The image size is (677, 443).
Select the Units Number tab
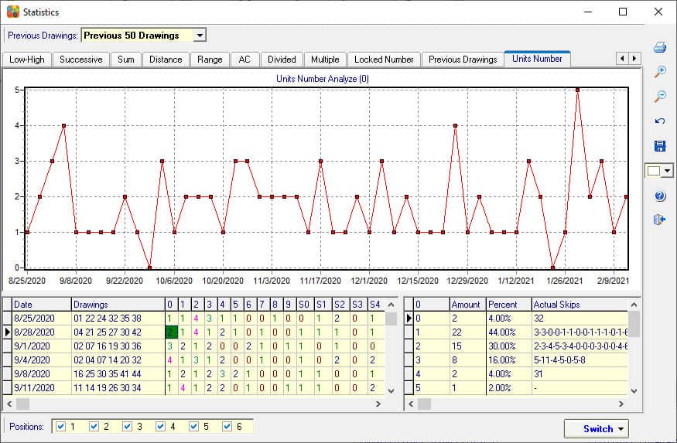[x=537, y=59]
